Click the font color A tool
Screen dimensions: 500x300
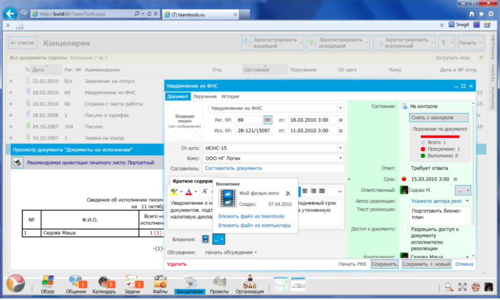pyautogui.click(x=189, y=191)
